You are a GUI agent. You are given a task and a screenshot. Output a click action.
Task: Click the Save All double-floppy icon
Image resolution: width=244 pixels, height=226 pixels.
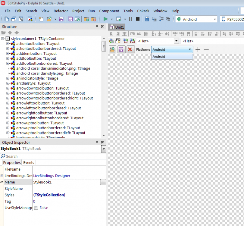(70, 19)
